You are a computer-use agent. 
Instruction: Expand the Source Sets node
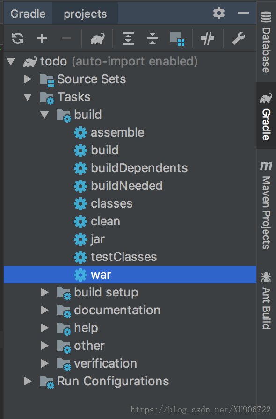pos(28,79)
